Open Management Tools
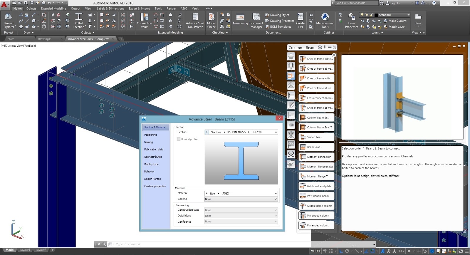Screen dimensions: 470x255 [325, 21]
